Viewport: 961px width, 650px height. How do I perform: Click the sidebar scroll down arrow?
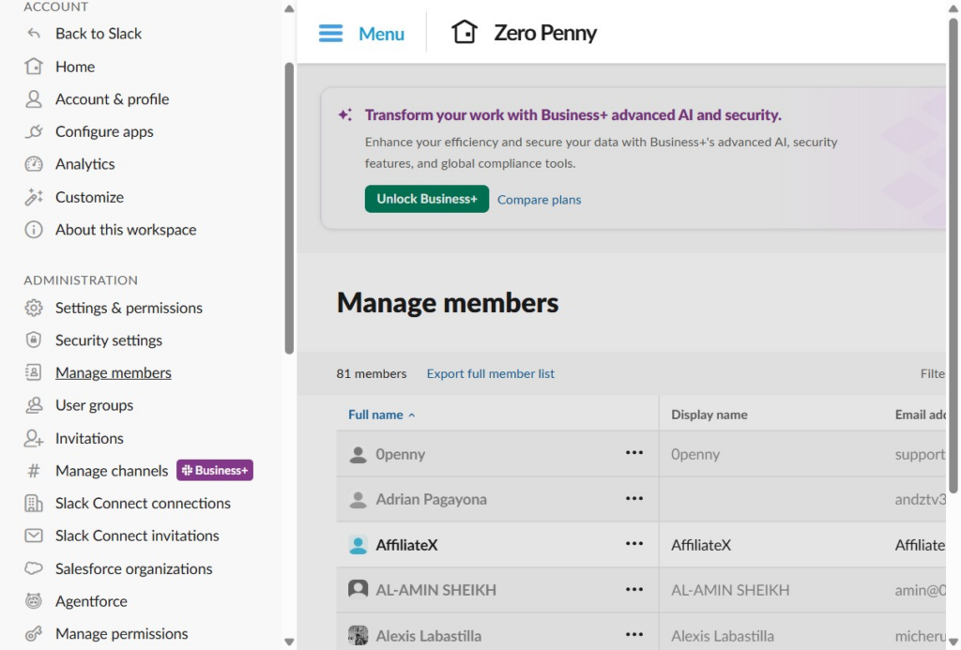pos(289,642)
